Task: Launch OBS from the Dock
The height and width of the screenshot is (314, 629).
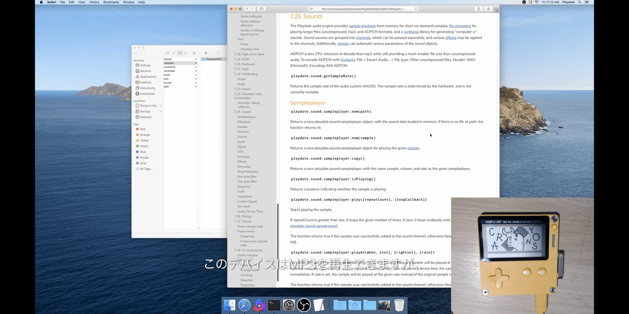Action: [x=303, y=305]
